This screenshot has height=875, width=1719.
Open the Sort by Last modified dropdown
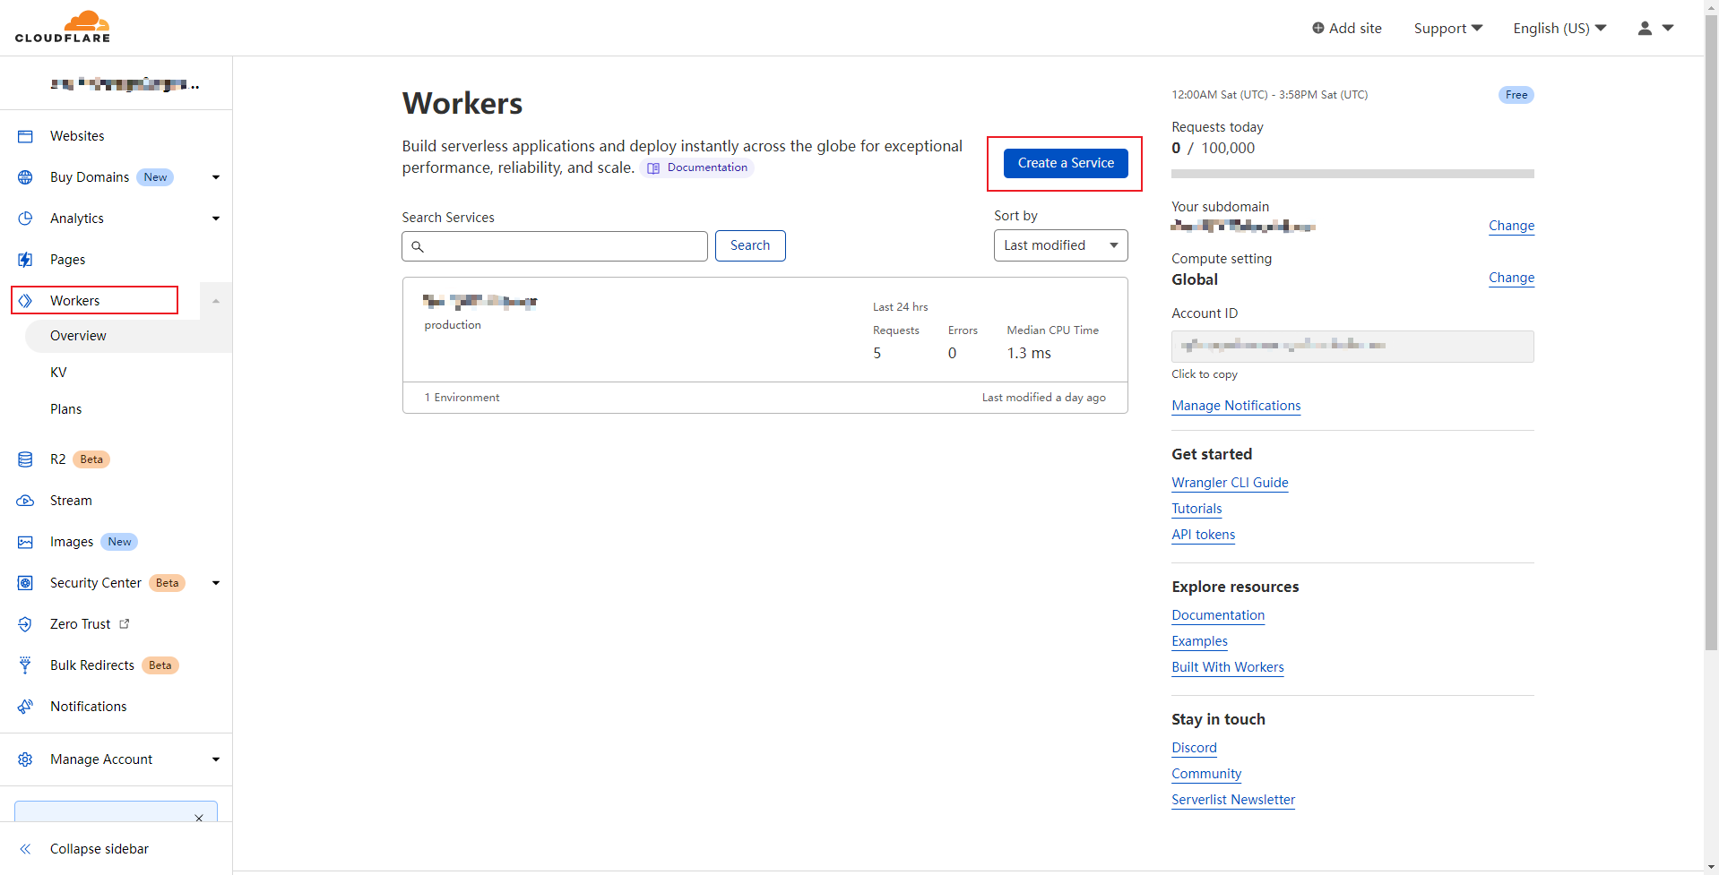pyautogui.click(x=1060, y=245)
